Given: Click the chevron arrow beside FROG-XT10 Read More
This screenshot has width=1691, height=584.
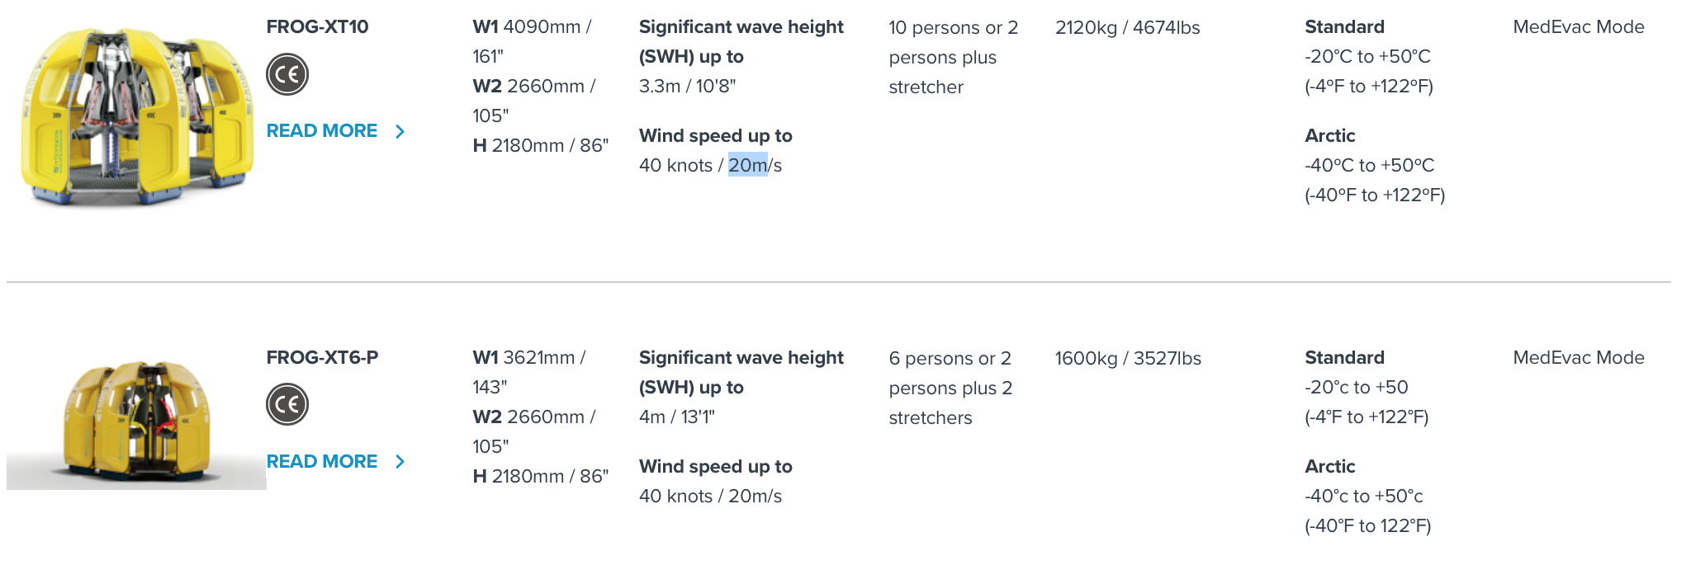Looking at the screenshot, I should tap(400, 131).
